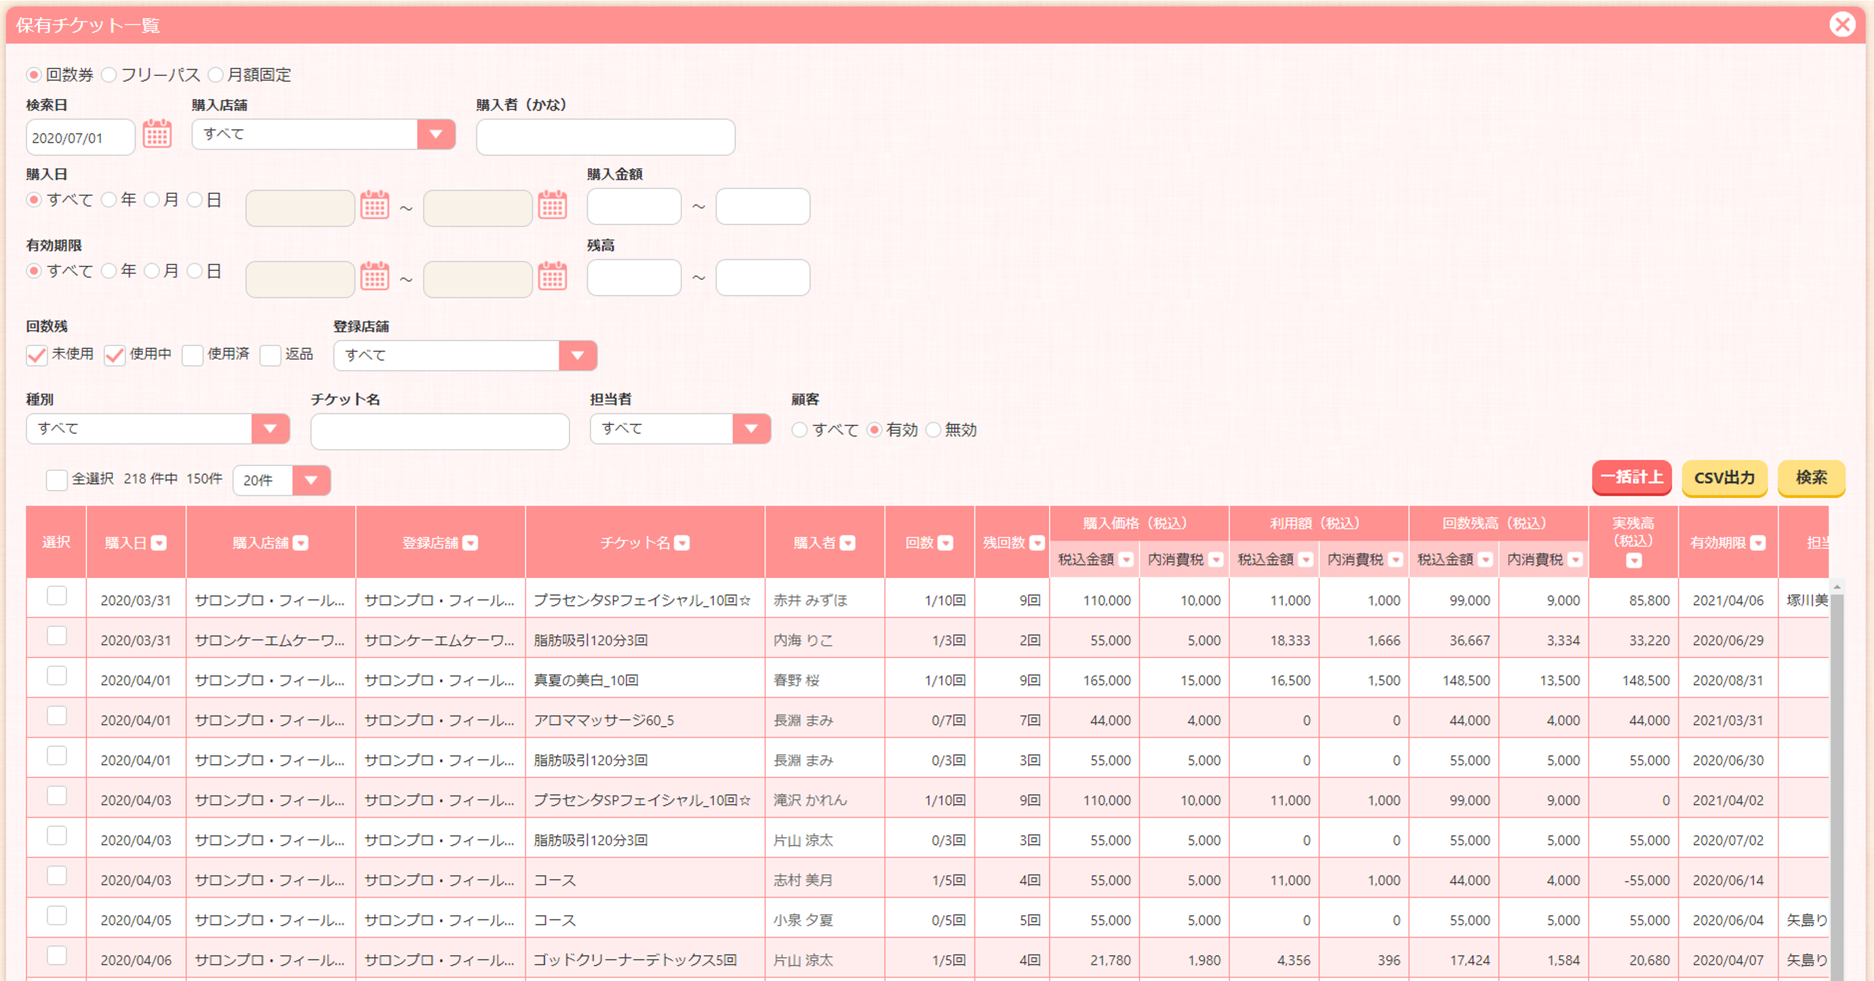Select row checkbox for 春野 桜
Viewport: 1874px width, 981px height.
[56, 676]
